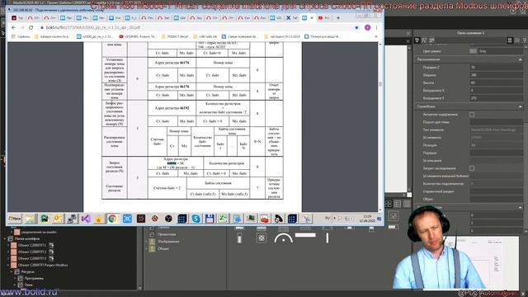
Task: Click the copy icon beside Объект С2000ПП 2
Action: click(x=51, y=252)
